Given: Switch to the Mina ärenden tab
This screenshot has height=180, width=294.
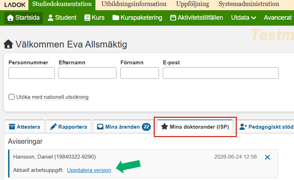Looking at the screenshot, I should click(123, 127).
